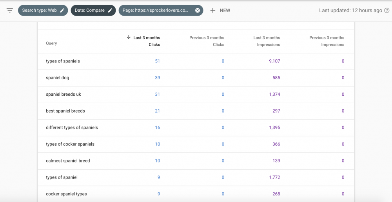Remove the Page filter chip
This screenshot has width=392, height=202.
pyautogui.click(x=198, y=11)
